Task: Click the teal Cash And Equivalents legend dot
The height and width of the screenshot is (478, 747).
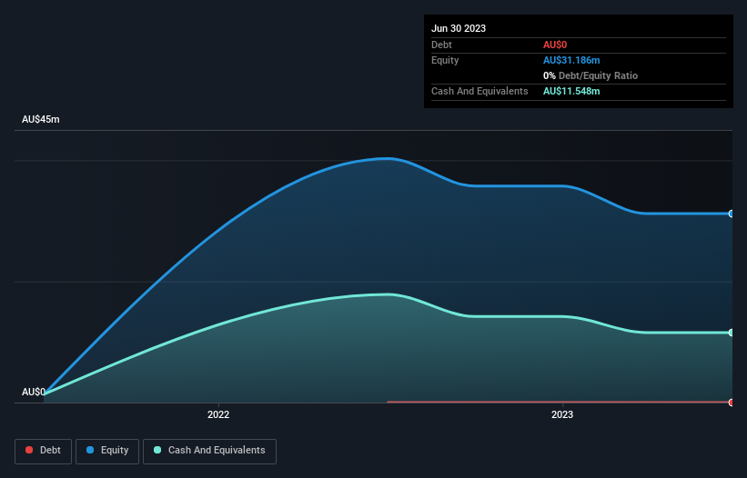Action: coord(157,450)
